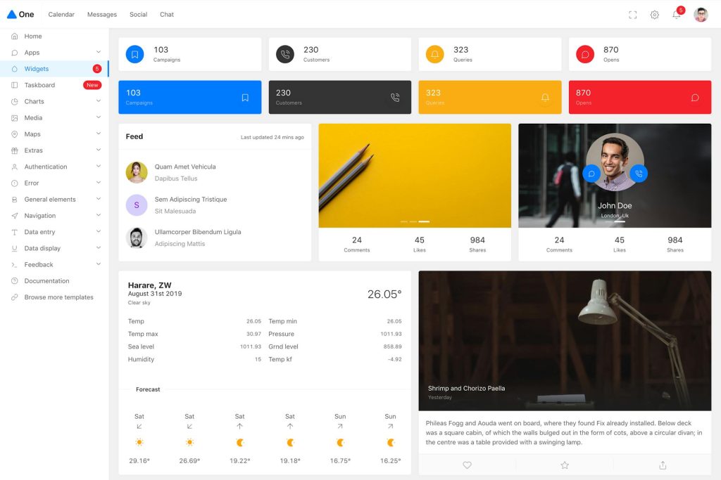The width and height of the screenshot is (721, 480).
Task: Select Taskboard in the sidebar
Action: 39,85
